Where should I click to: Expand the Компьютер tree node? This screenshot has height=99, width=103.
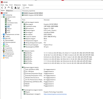pos(2,15)
